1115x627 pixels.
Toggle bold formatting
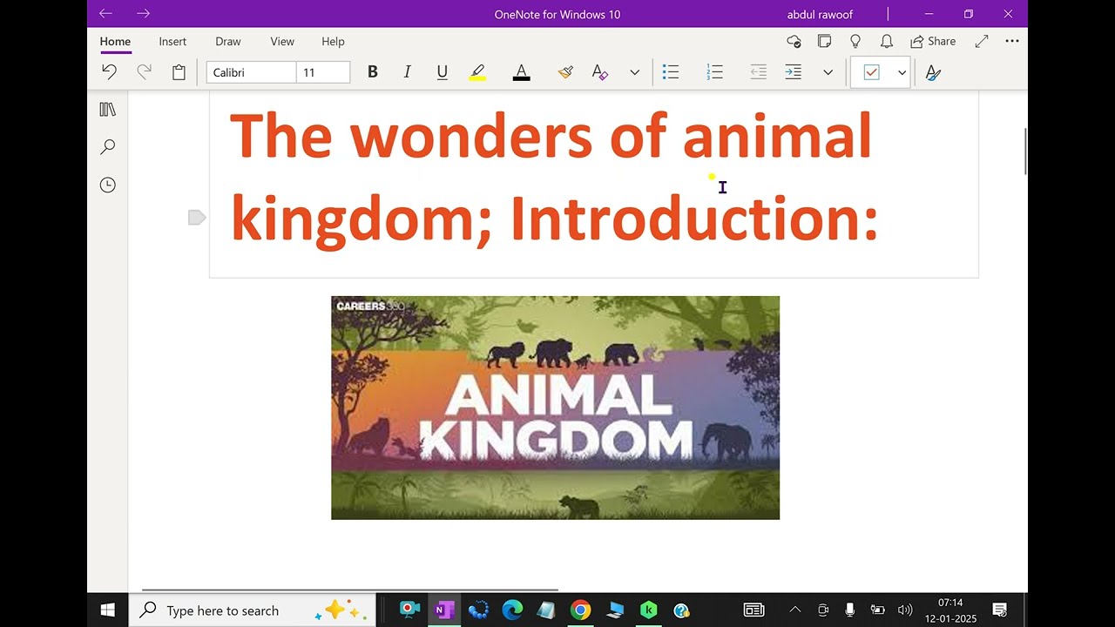372,72
